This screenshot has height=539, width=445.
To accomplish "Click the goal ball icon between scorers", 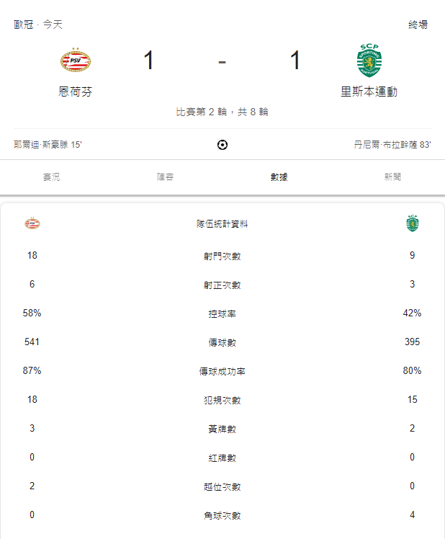I will coord(223,145).
